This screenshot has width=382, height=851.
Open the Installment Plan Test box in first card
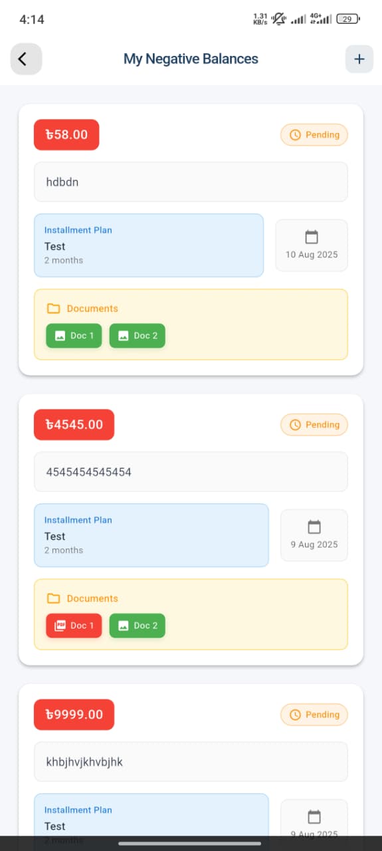tap(149, 245)
